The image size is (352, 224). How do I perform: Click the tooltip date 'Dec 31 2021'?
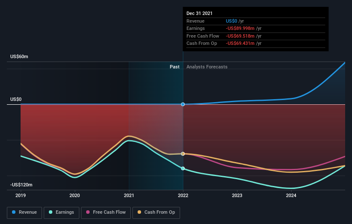click(x=199, y=13)
